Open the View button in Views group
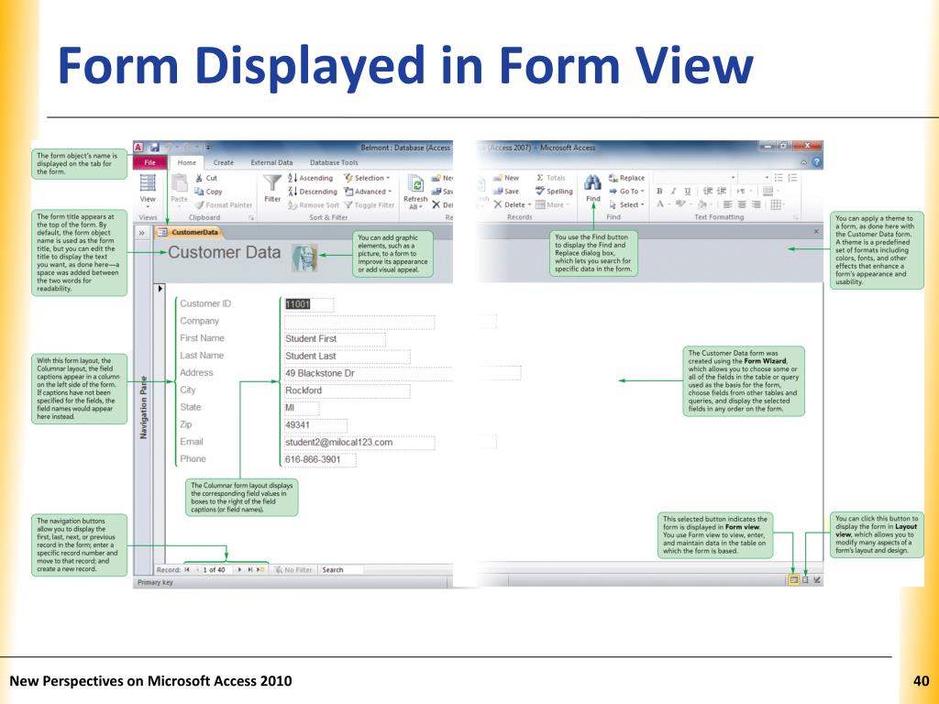This screenshot has width=939, height=704. pyautogui.click(x=148, y=191)
